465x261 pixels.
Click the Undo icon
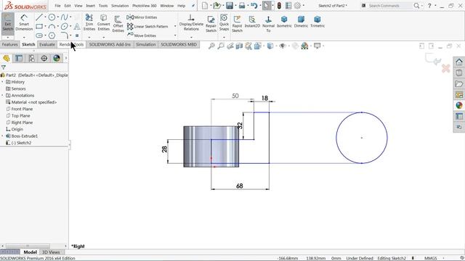coord(254,5)
